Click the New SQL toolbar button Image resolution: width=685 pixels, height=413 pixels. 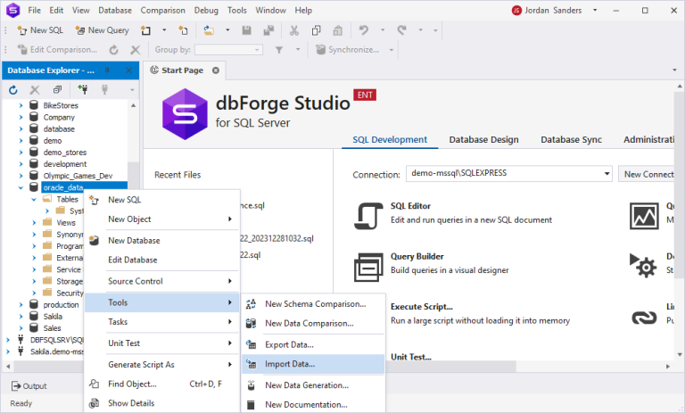[x=41, y=30]
